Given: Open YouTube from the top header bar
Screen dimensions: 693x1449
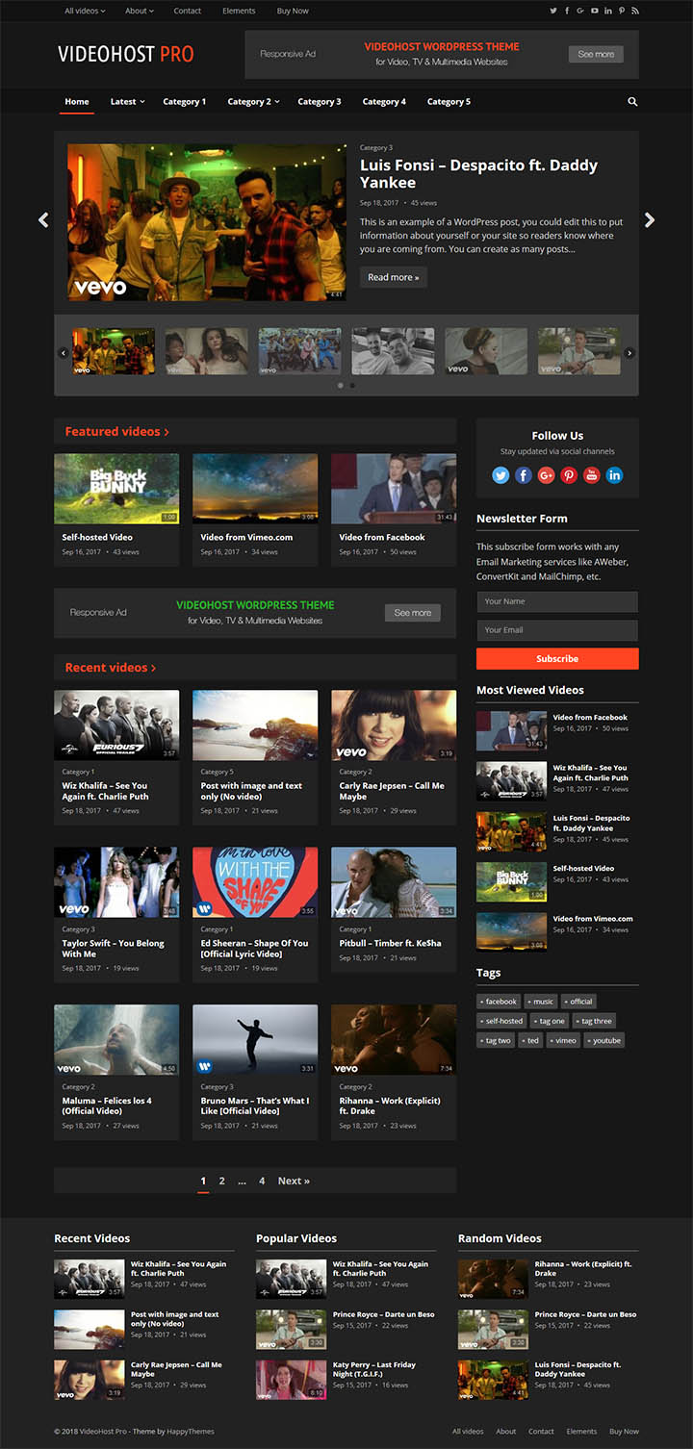Looking at the screenshot, I should (x=595, y=11).
